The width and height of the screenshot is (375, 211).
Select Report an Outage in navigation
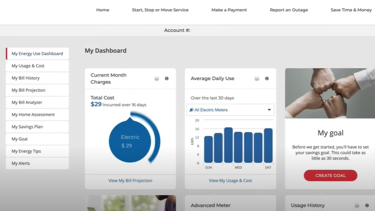289,10
